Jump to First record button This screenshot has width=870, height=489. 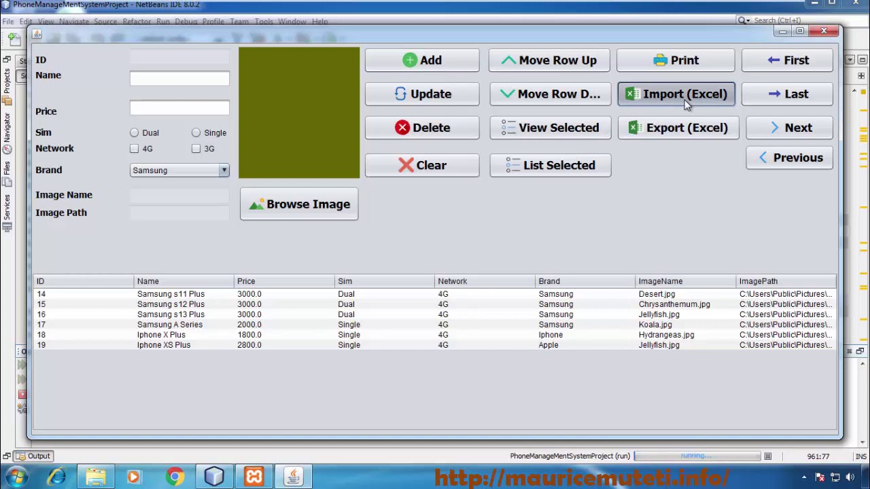point(787,60)
